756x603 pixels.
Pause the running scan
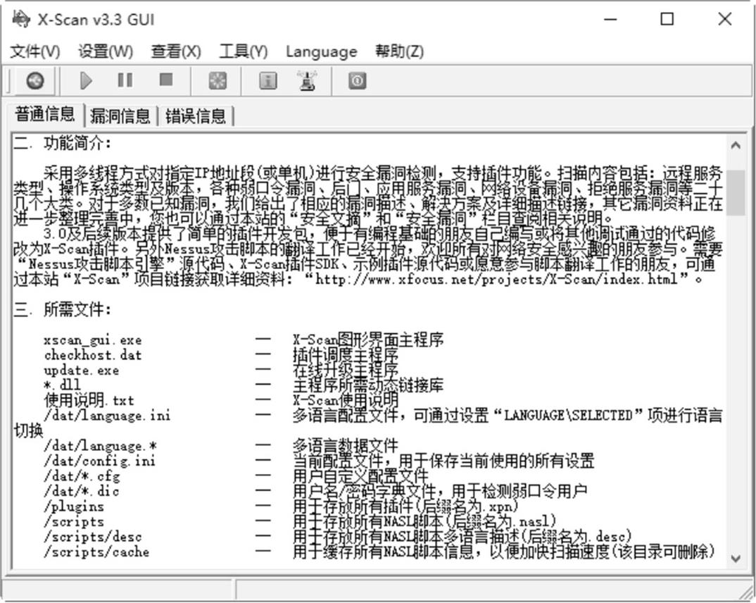(x=125, y=81)
